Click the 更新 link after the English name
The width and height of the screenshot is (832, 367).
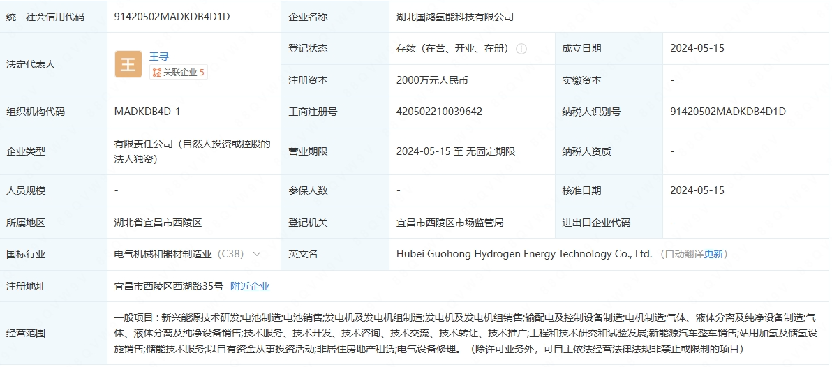[x=713, y=254]
